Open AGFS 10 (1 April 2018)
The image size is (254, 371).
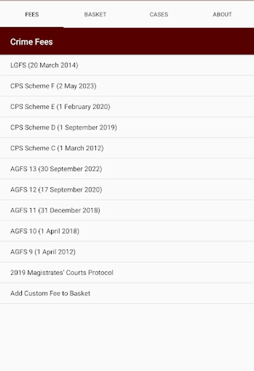(45, 231)
